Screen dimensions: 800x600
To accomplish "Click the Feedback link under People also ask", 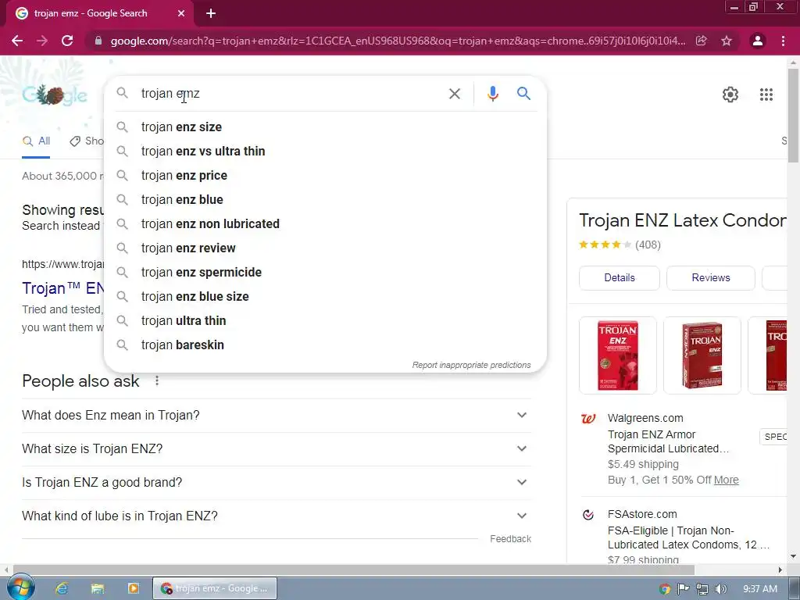I will point(510,539).
